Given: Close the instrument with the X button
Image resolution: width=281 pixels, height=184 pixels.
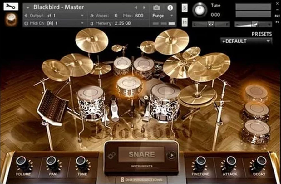Looking at the screenshot, I should [x=277, y=3].
